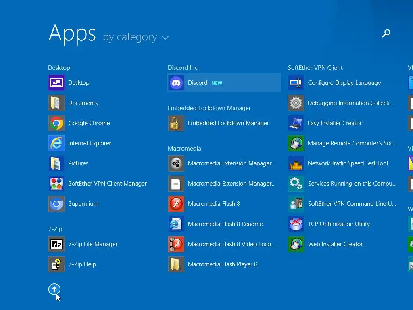Viewport: 413px width, 310px height.
Task: Click the Apps heading title
Action: click(x=72, y=34)
